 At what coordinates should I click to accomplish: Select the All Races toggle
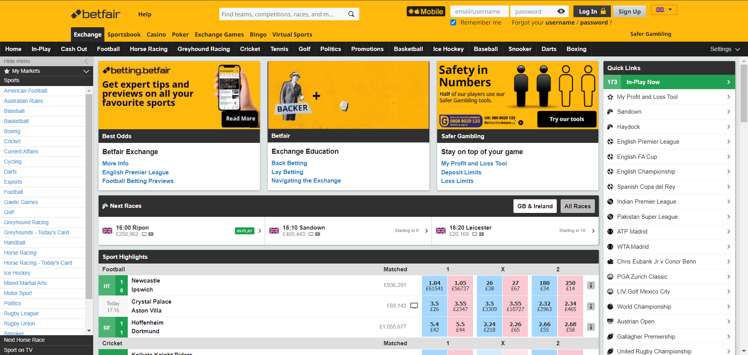point(577,206)
